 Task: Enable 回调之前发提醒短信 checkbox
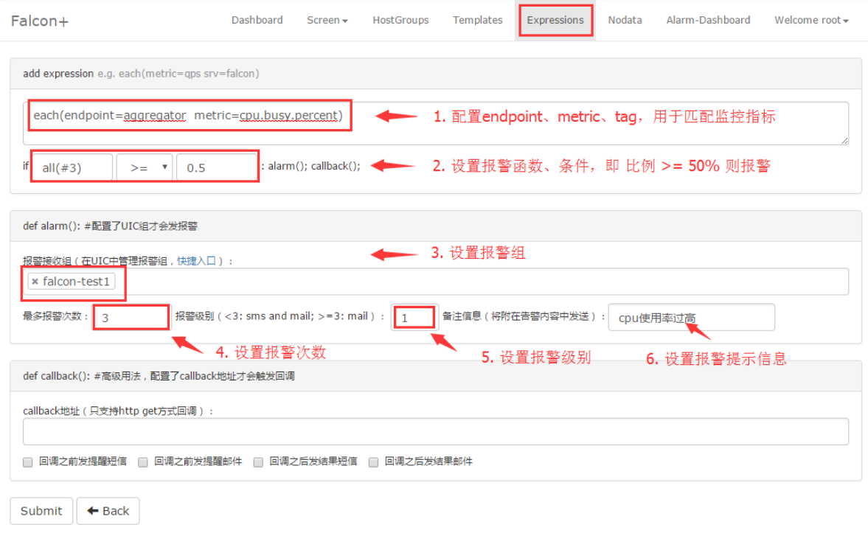pos(27,461)
